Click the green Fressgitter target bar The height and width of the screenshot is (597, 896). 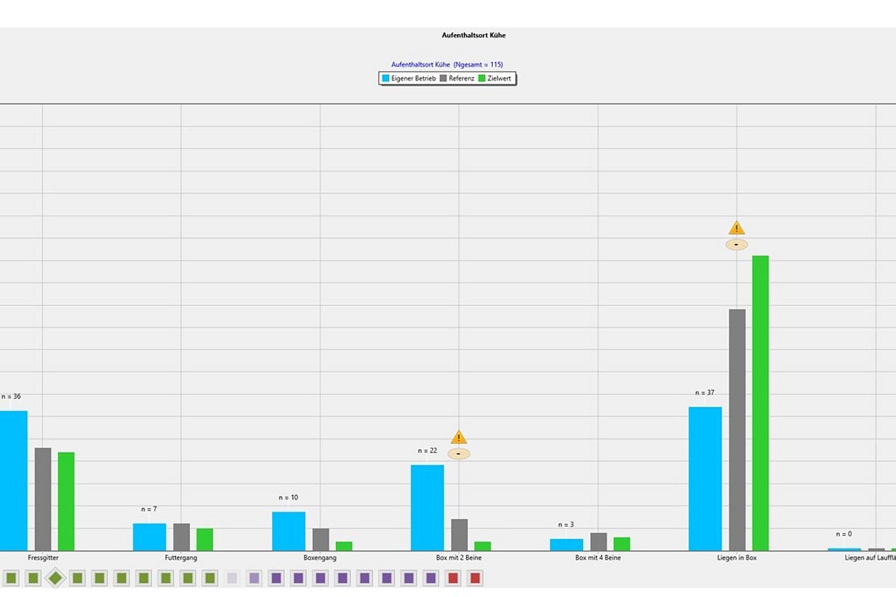(x=66, y=502)
